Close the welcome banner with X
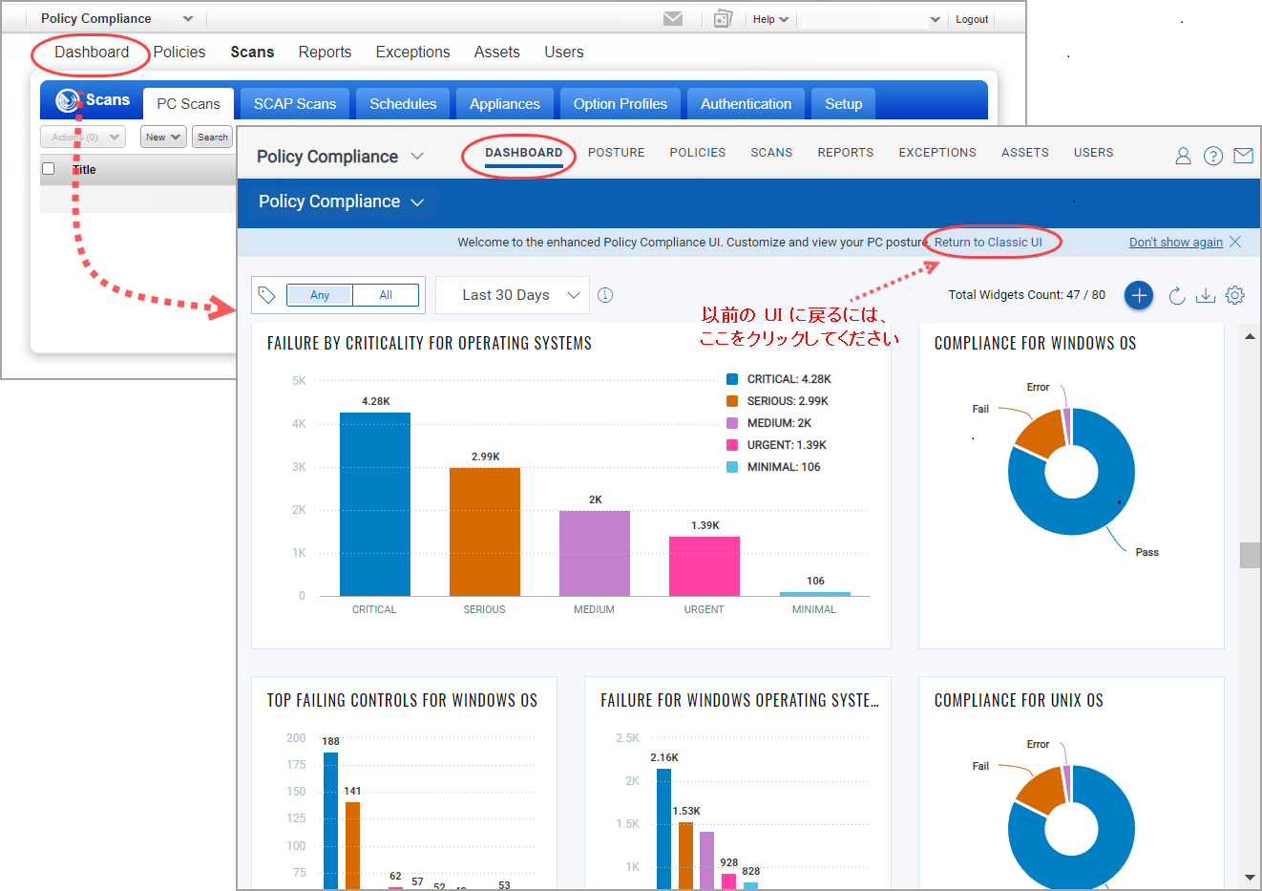This screenshot has height=891, width=1262. click(x=1235, y=242)
